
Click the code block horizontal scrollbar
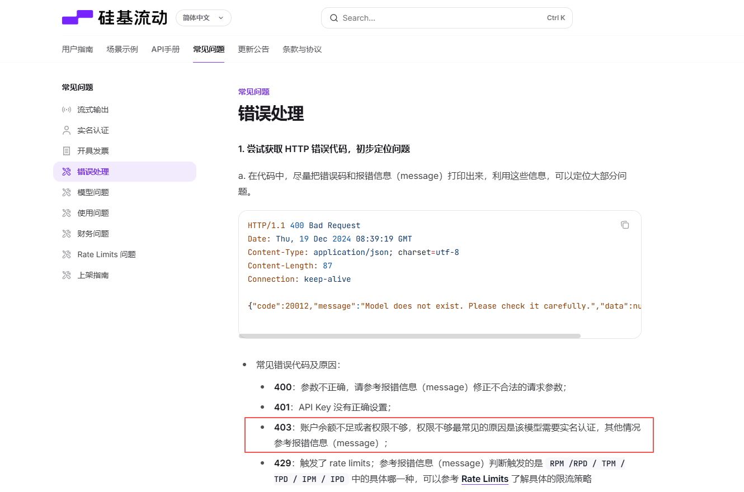tap(409, 336)
